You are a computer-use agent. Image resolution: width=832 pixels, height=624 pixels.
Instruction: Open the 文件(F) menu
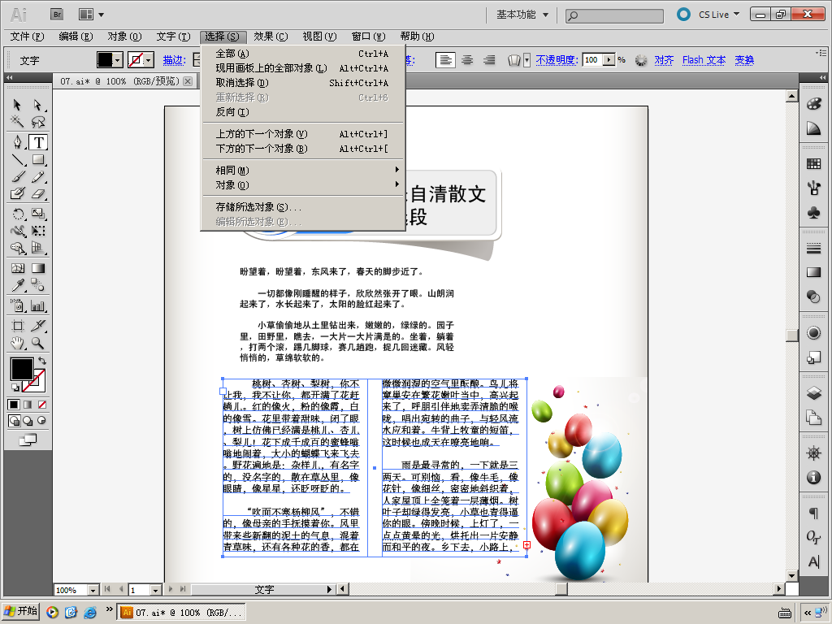27,36
